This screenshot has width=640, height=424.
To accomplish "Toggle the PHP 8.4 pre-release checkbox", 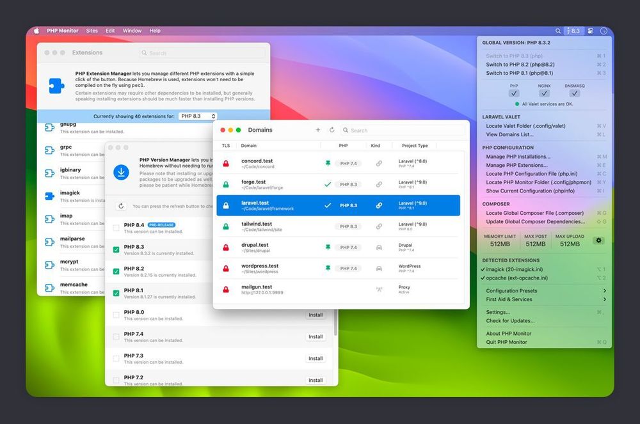I will pos(116,228).
